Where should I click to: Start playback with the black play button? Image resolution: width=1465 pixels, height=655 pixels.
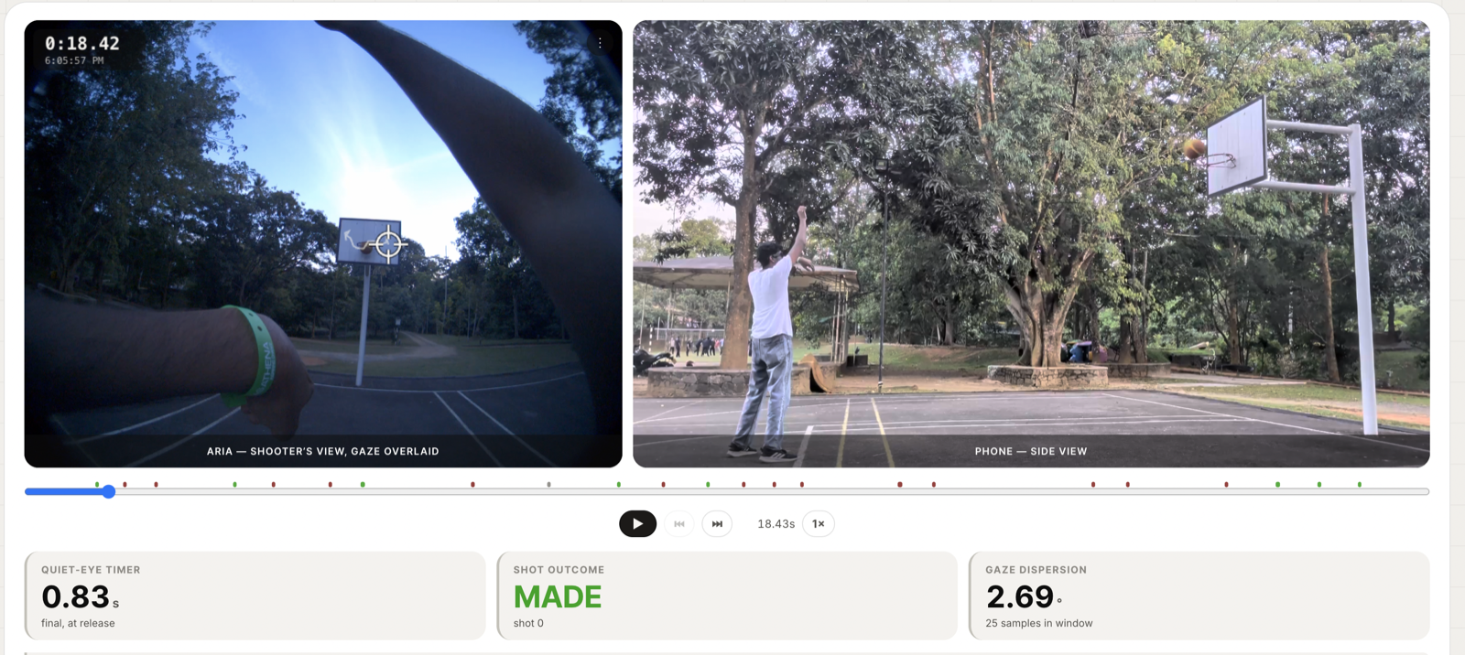[x=637, y=523]
